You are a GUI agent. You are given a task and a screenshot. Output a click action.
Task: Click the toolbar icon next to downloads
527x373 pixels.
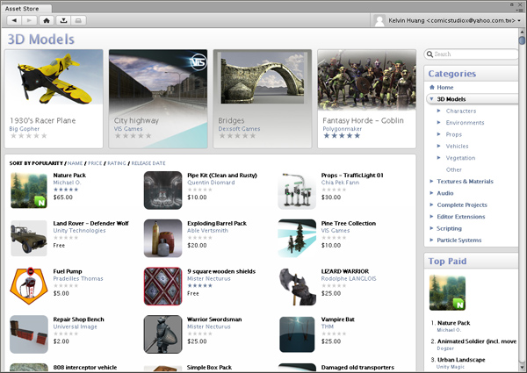point(78,20)
